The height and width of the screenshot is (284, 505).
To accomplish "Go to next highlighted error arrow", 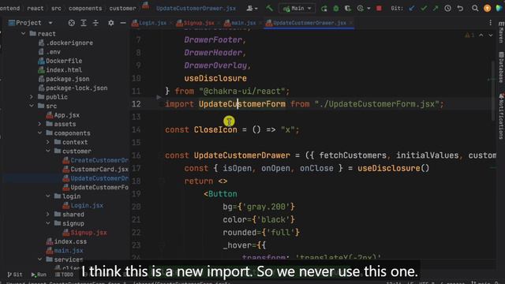I will [491, 35].
